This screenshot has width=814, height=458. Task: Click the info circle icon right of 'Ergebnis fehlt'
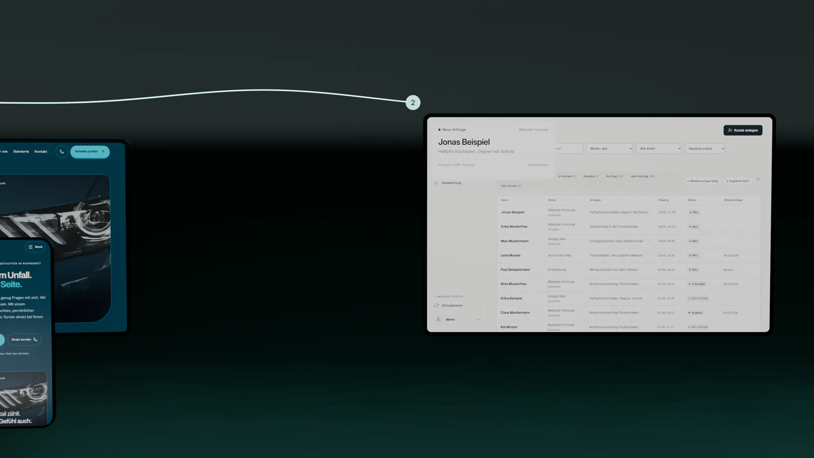click(x=758, y=179)
